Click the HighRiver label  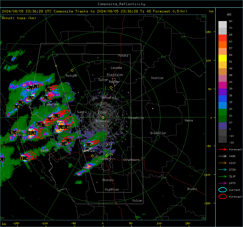tap(112, 189)
